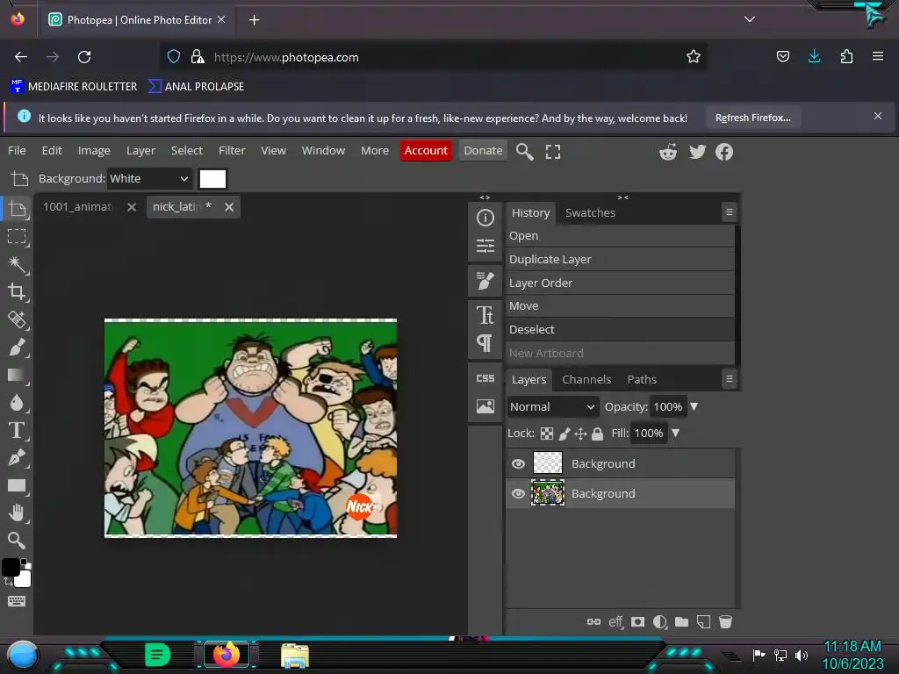Swap foreground and background colors
899x674 pixels.
[x=8, y=581]
